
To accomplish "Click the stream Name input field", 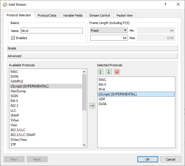I will 51,31.
